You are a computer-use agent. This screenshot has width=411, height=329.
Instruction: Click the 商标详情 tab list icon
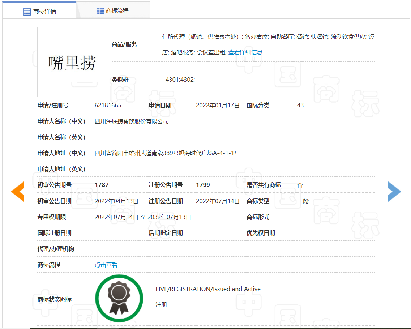point(27,12)
